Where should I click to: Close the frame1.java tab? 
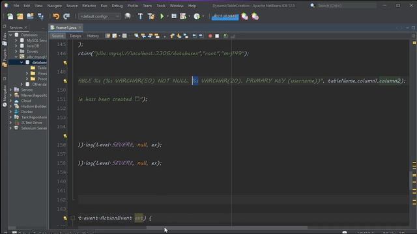tap(80, 27)
